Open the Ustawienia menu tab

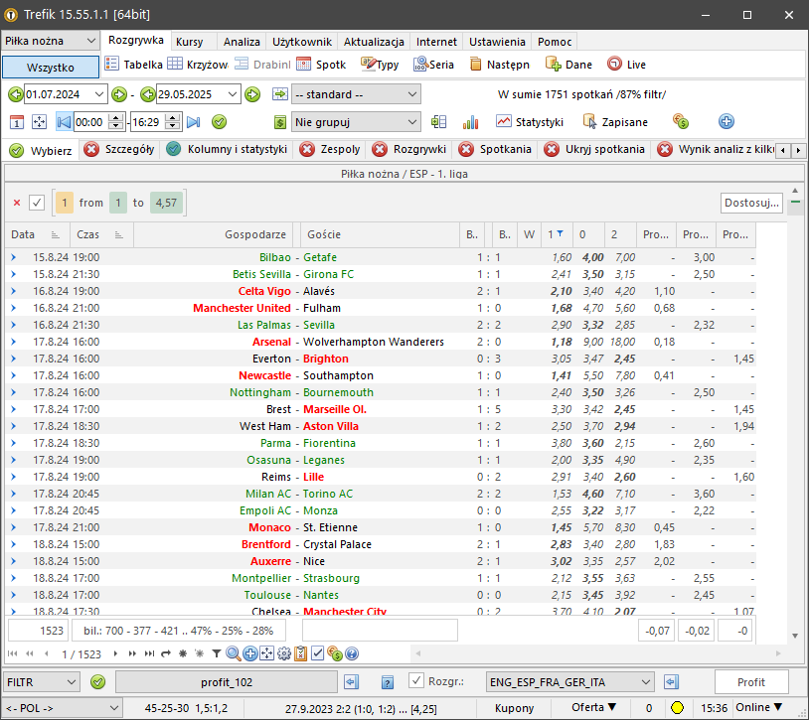[x=497, y=42]
